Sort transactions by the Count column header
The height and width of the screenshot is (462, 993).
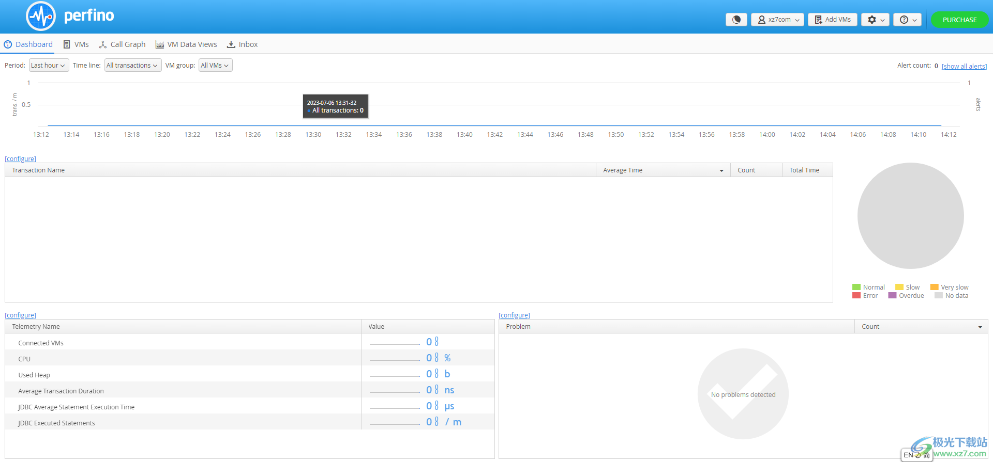click(x=756, y=170)
